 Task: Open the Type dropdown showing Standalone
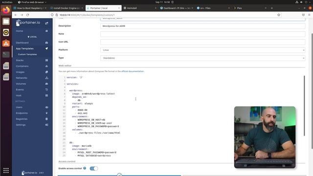click(x=203, y=58)
